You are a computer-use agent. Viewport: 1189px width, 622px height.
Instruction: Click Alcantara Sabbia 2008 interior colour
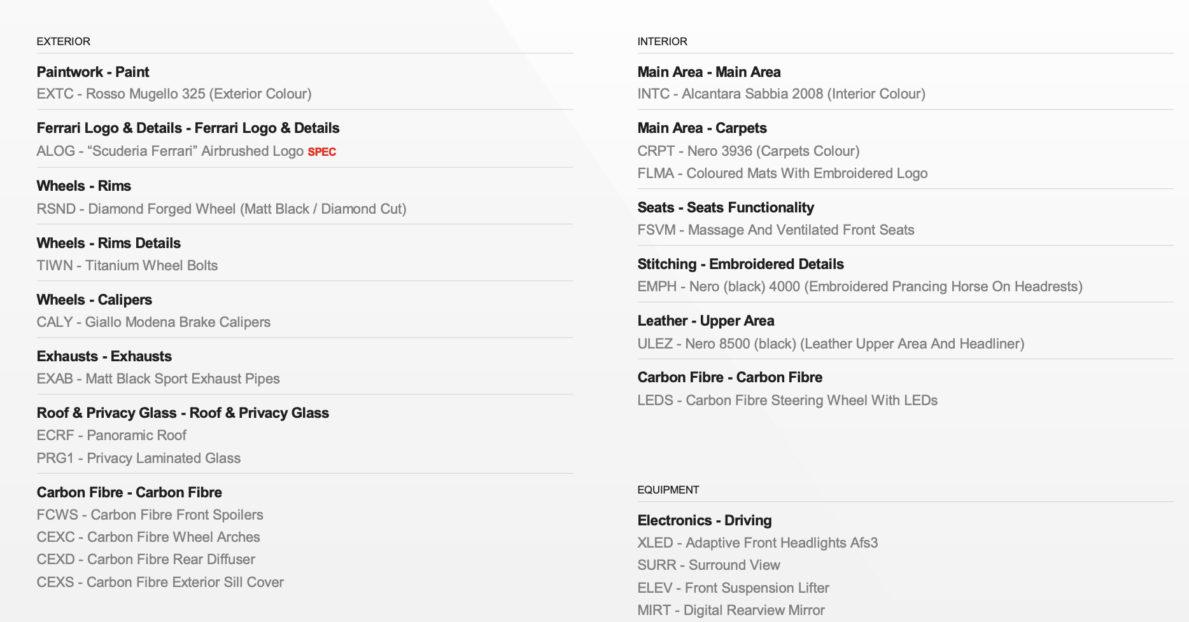point(782,94)
